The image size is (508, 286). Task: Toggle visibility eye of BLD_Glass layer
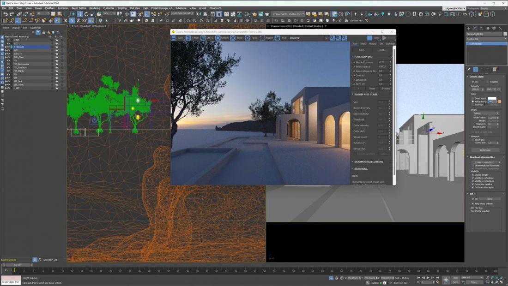(x=9, y=57)
